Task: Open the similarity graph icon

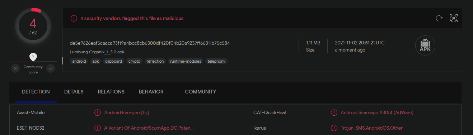Action: pos(454,18)
